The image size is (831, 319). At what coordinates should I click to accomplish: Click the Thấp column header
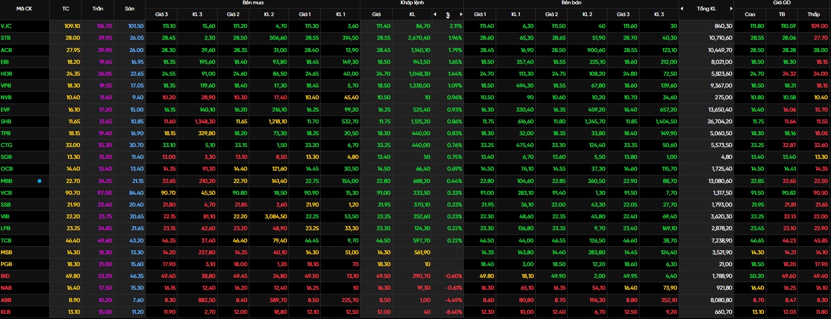point(814,14)
